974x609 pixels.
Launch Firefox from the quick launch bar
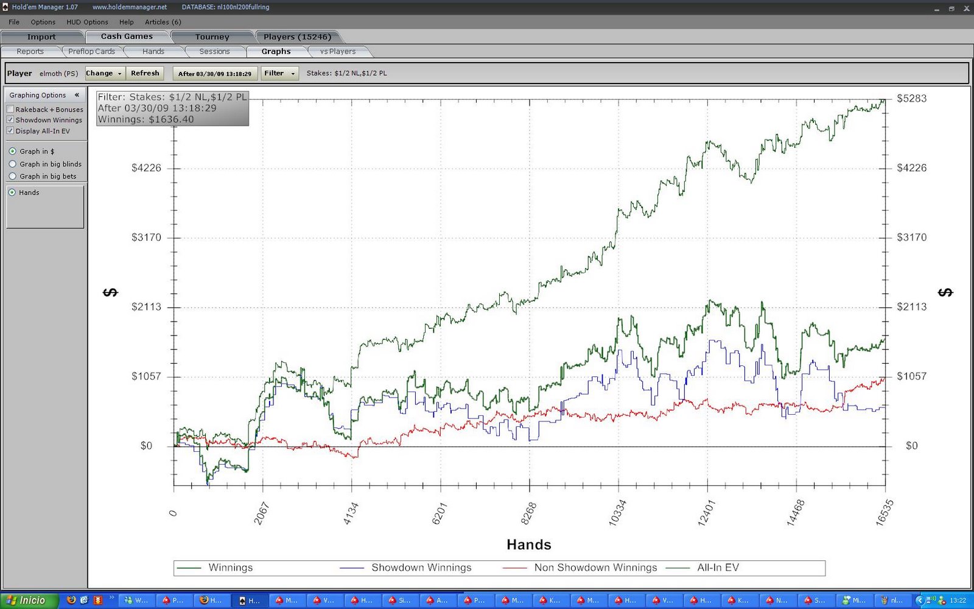[x=71, y=600]
